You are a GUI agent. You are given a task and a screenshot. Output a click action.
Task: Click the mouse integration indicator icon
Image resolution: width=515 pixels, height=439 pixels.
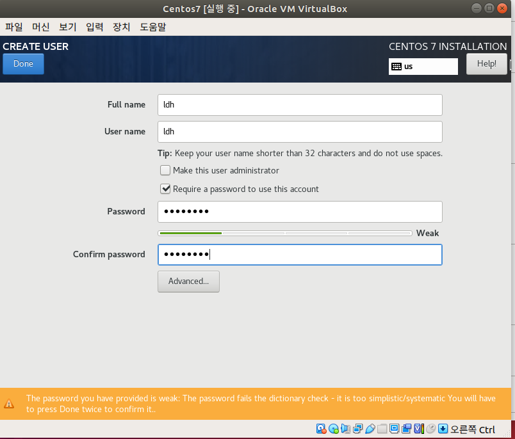[430, 429]
